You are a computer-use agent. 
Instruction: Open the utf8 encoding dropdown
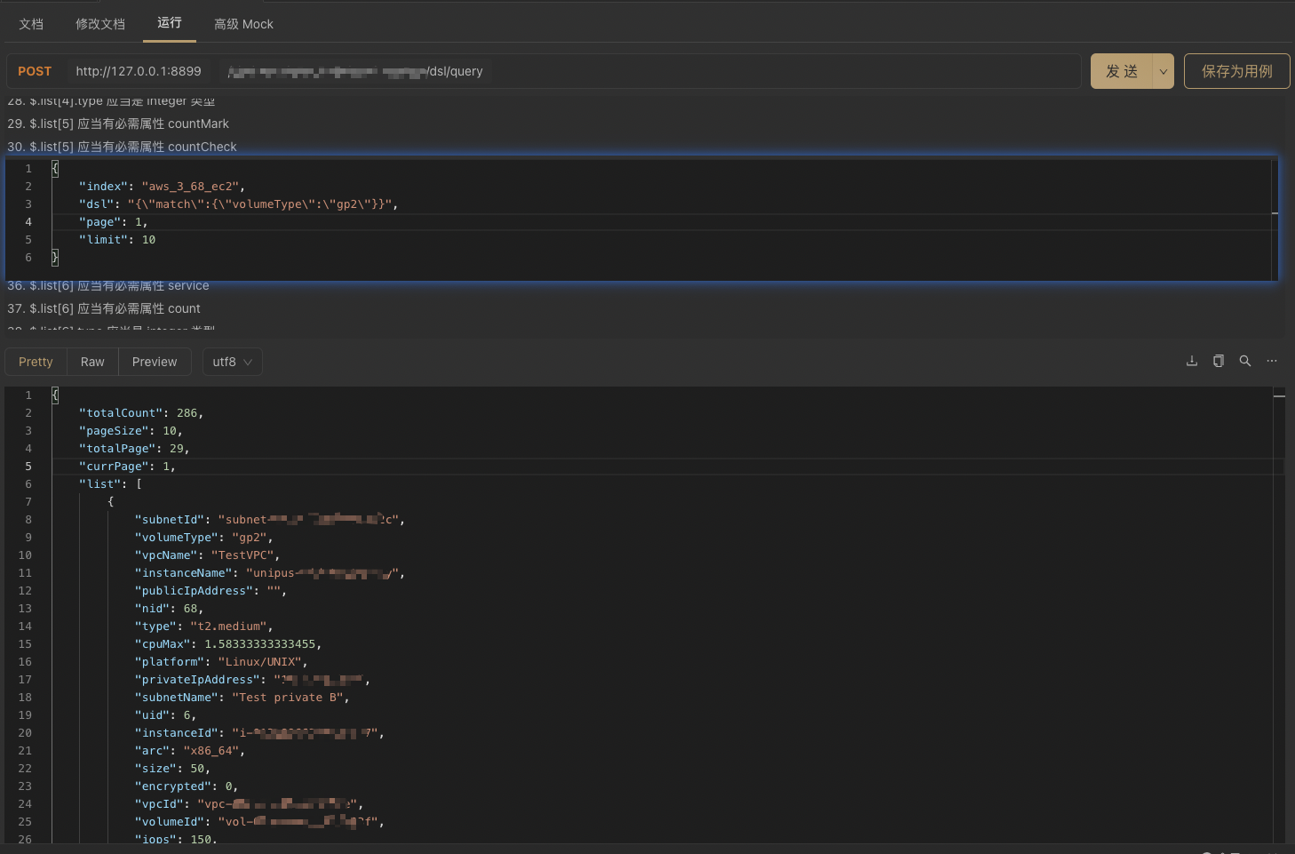point(233,362)
